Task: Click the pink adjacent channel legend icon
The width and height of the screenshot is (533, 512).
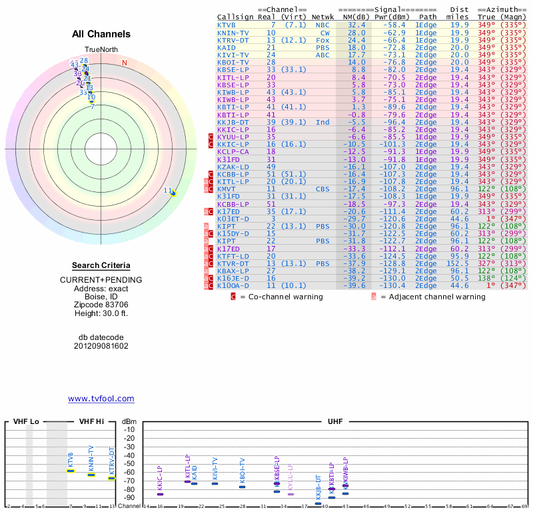Action: [x=374, y=297]
